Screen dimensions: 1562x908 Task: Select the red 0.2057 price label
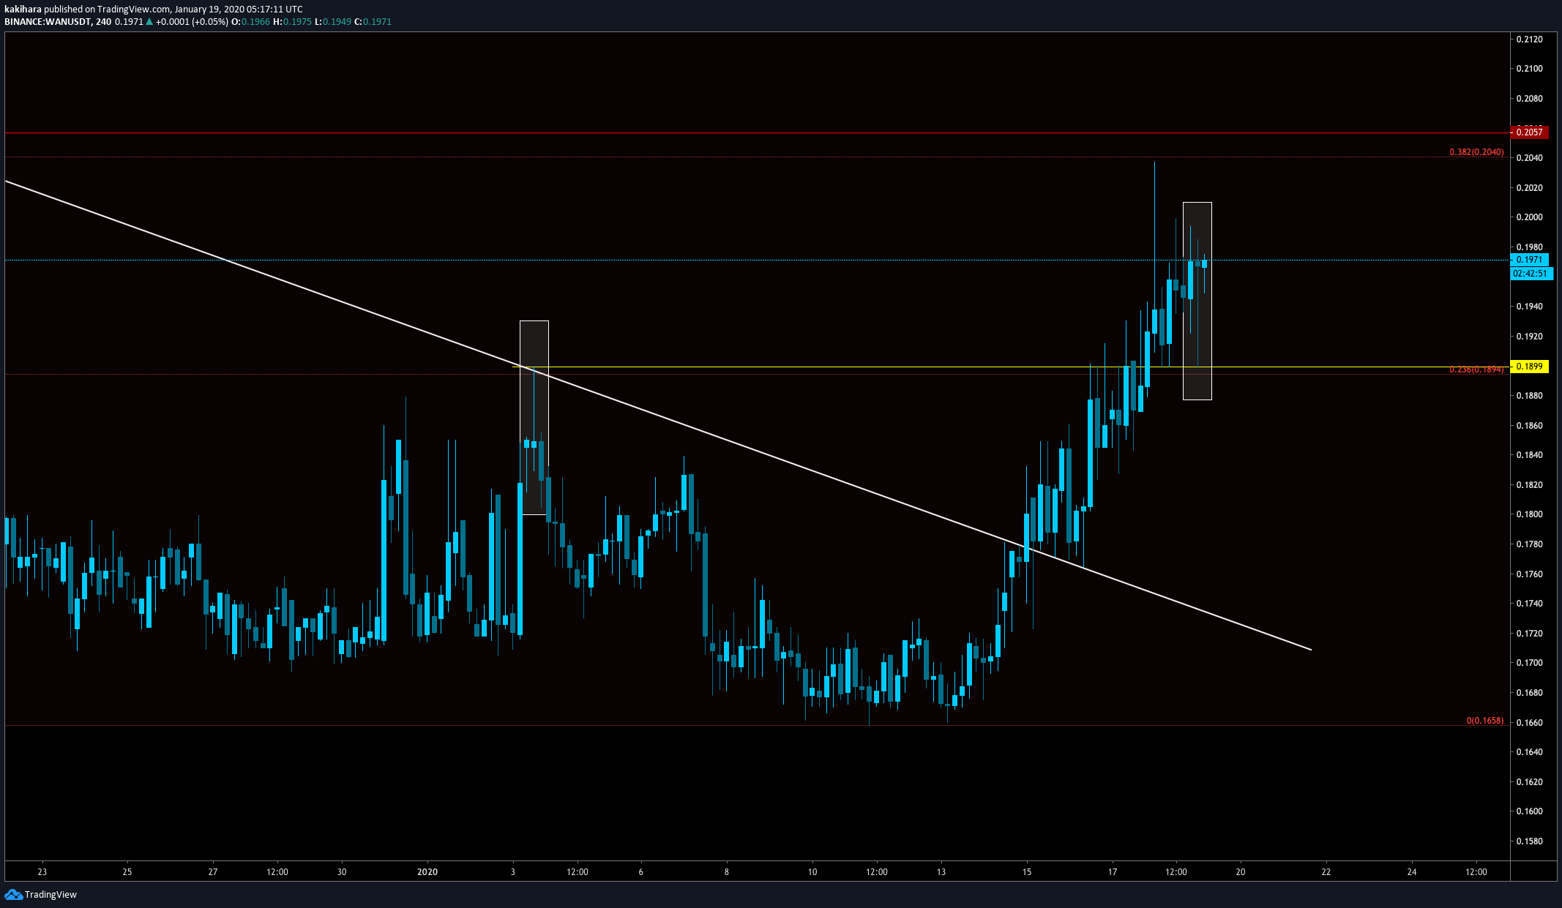(x=1529, y=132)
